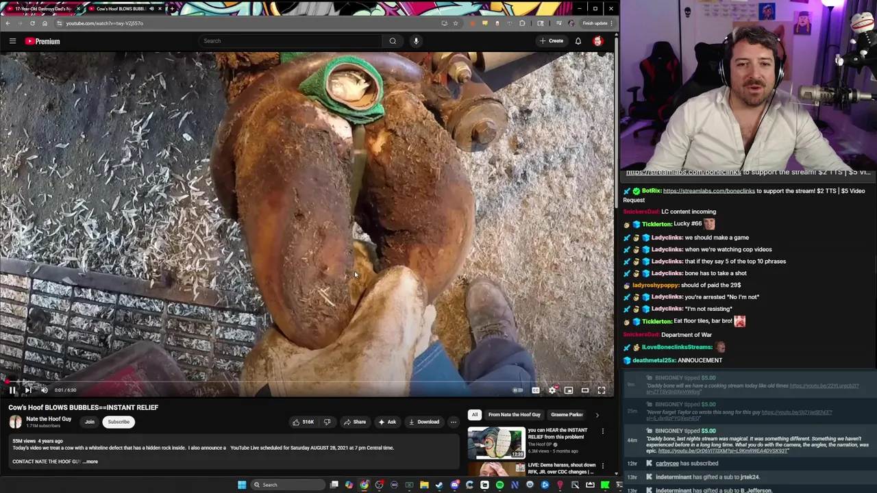Open YouTube hamburger guide menu
This screenshot has width=877, height=493.
[12, 41]
